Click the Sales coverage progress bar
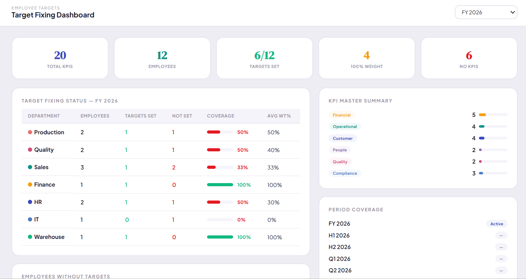 [x=220, y=167]
